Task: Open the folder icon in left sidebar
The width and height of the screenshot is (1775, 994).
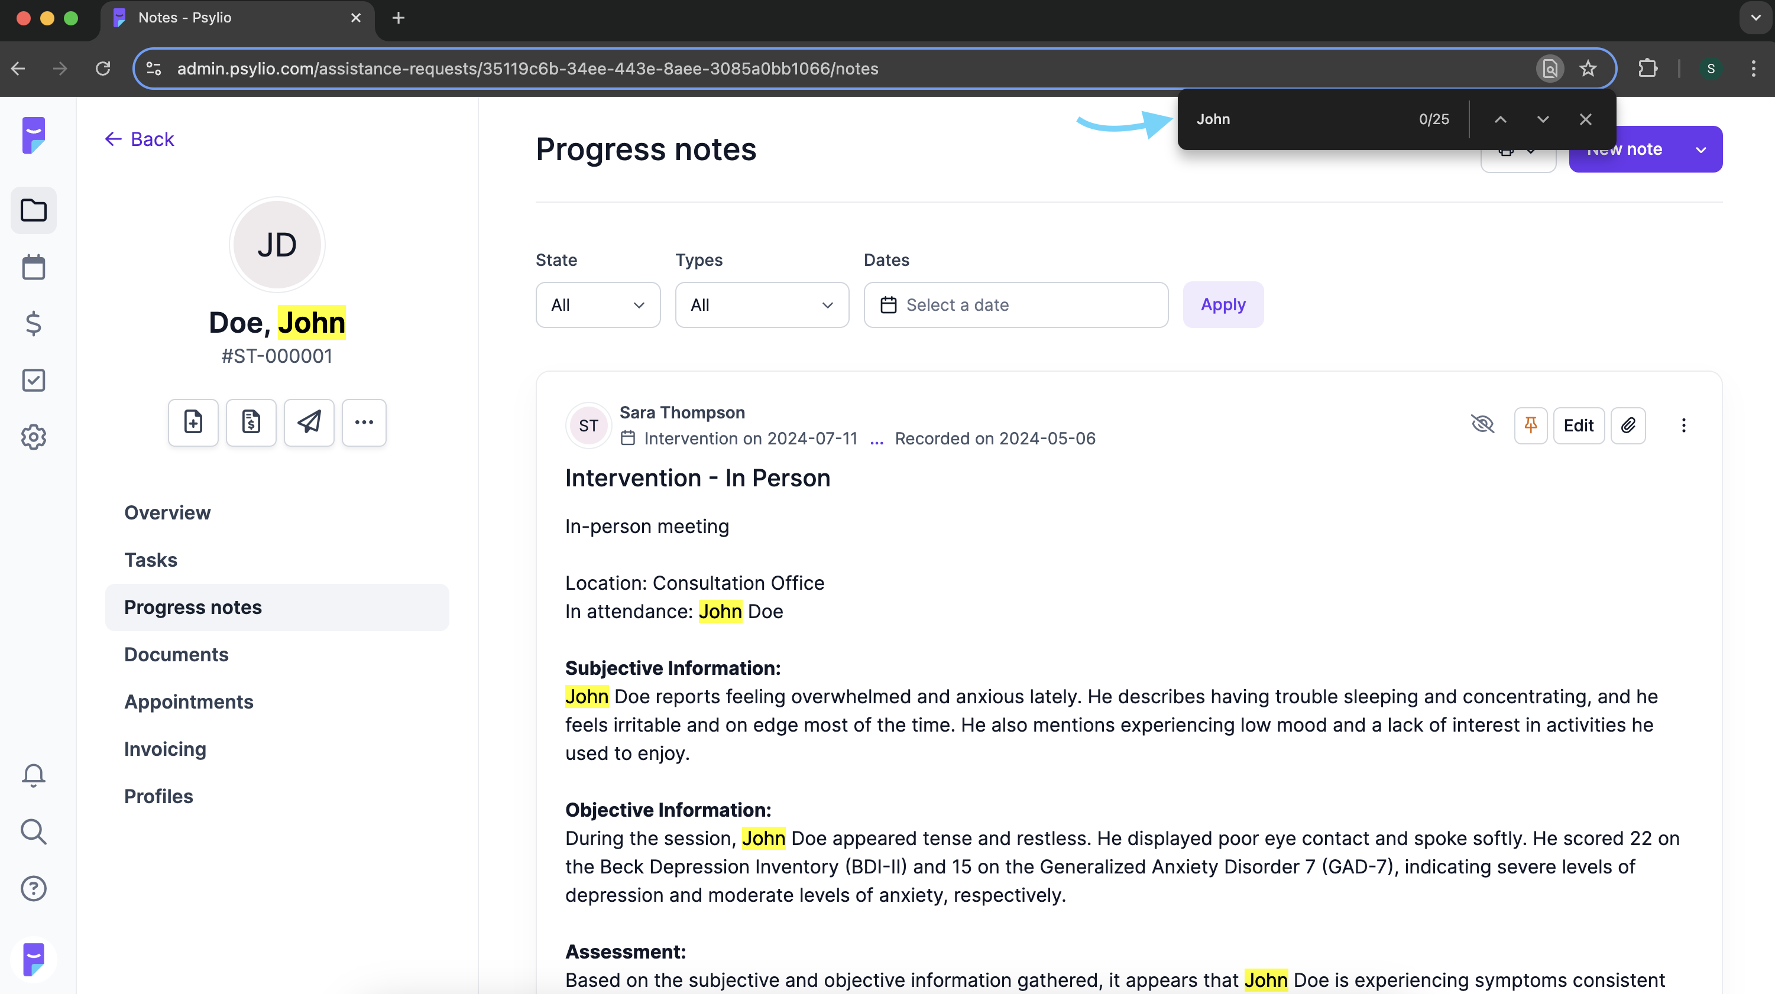Action: [x=33, y=210]
